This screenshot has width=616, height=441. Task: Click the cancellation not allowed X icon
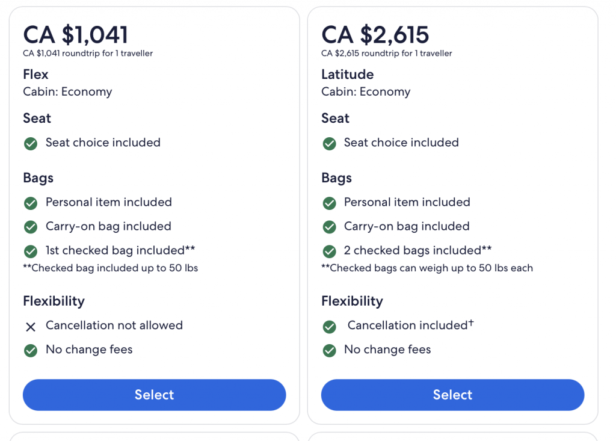(31, 327)
